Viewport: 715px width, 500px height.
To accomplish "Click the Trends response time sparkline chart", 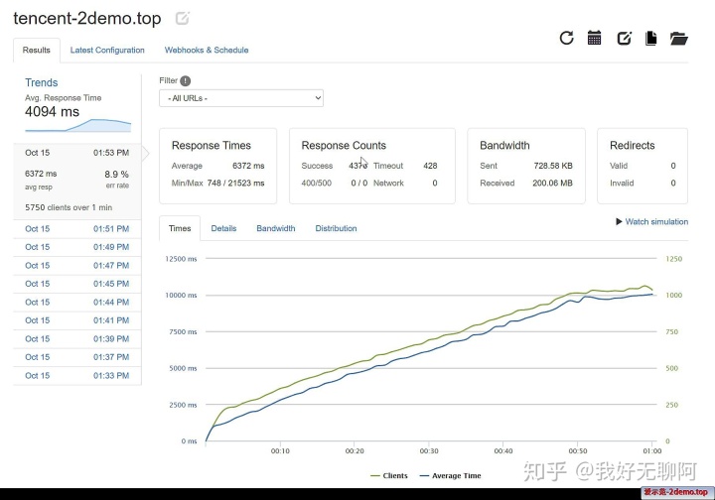I will (x=78, y=125).
